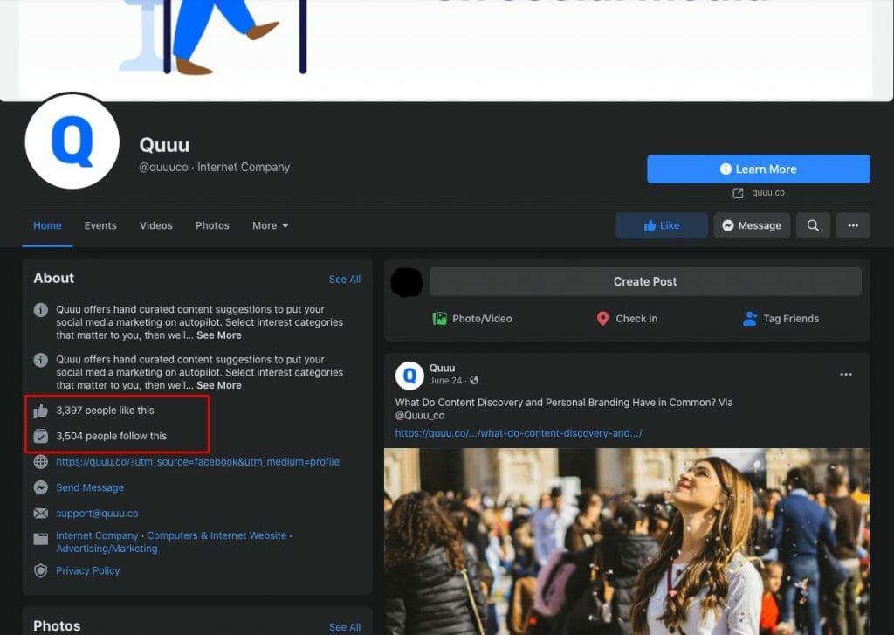
Task: Click the follow checkmark icon beside 3,504 followers
Action: 40,436
